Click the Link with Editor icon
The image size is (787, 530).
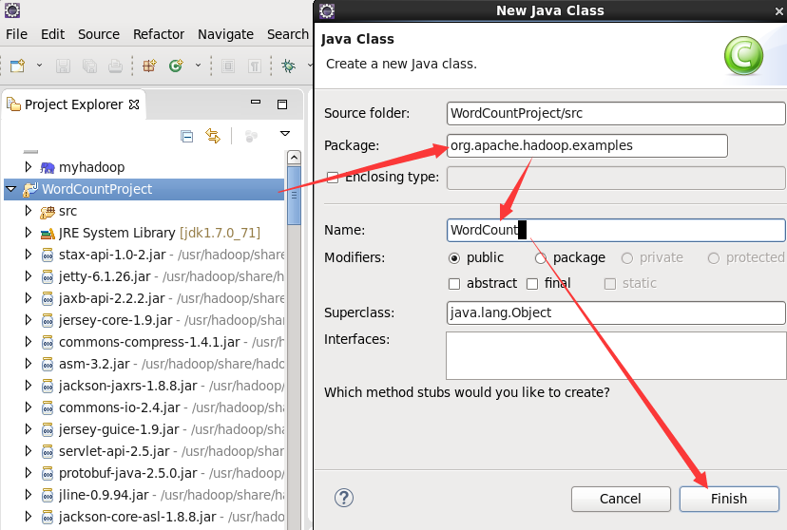[x=213, y=136]
